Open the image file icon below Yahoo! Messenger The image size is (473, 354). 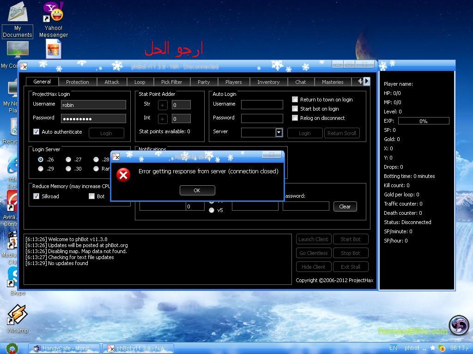pyautogui.click(x=54, y=49)
